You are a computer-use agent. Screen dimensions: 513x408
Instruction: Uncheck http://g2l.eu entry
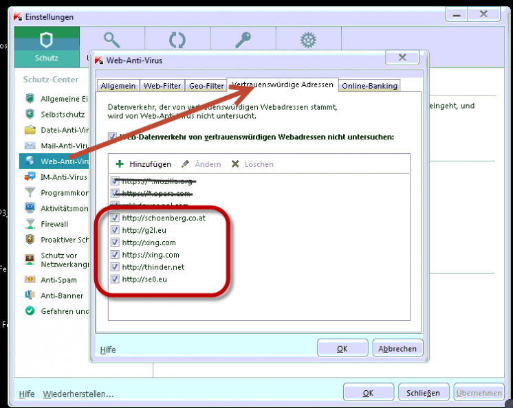coord(115,230)
